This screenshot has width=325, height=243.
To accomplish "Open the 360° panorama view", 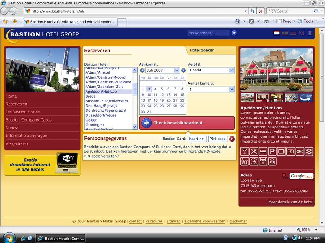I will pos(306,97).
